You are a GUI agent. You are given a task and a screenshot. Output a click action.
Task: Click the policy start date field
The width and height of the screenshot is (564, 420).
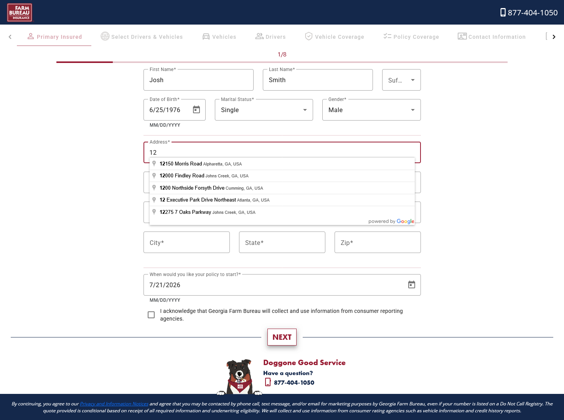[x=282, y=285]
